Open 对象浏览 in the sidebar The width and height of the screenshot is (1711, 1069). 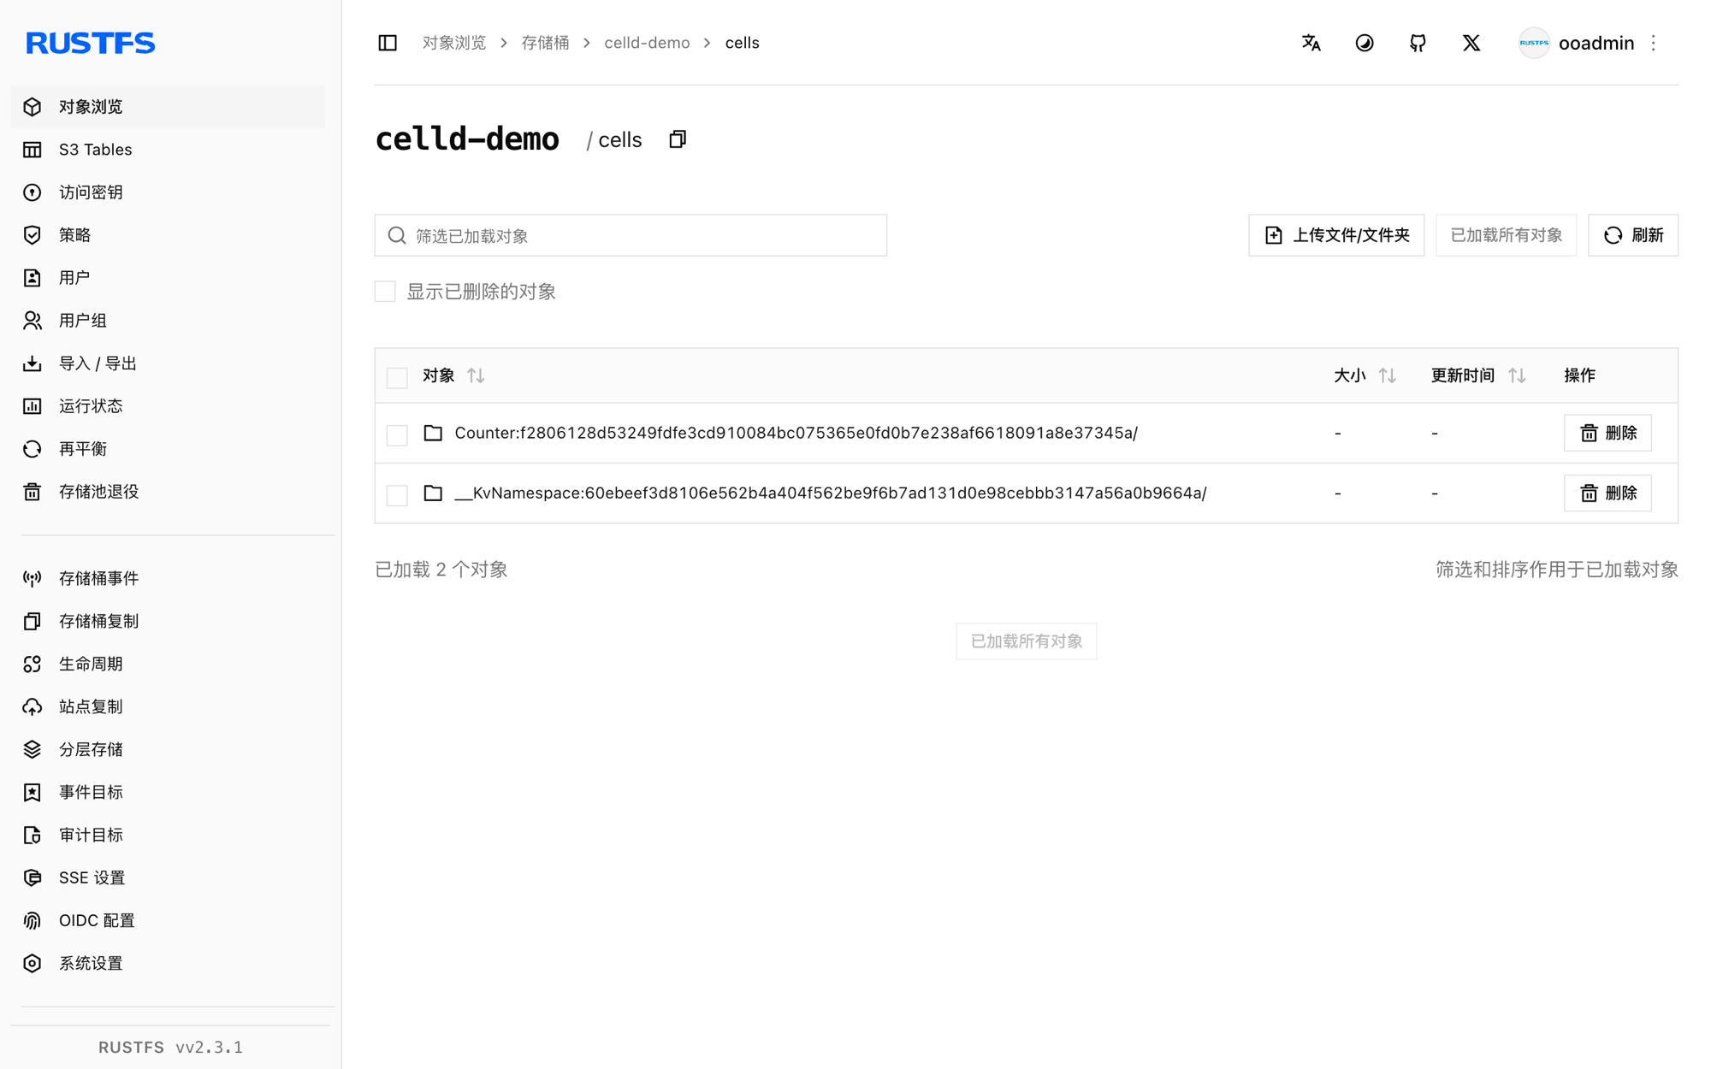point(168,107)
